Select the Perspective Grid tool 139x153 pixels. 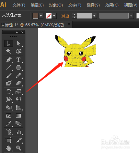click(x=18, y=107)
